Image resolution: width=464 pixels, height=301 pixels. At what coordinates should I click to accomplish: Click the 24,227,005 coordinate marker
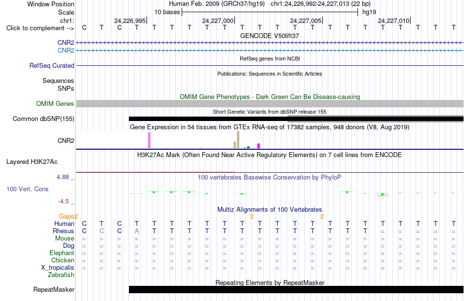tap(306, 20)
